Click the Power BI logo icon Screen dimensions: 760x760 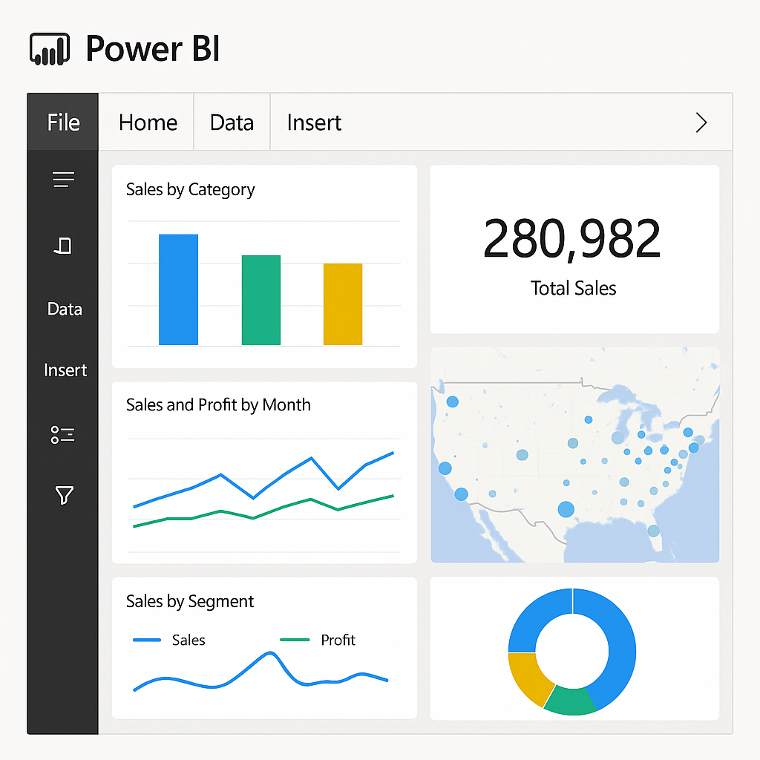point(49,49)
